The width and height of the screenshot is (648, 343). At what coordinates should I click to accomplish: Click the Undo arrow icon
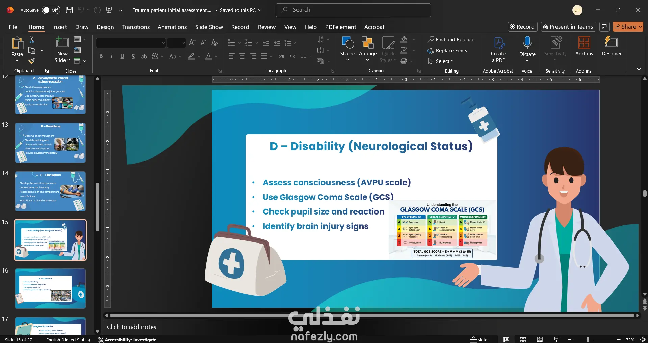pyautogui.click(x=81, y=10)
